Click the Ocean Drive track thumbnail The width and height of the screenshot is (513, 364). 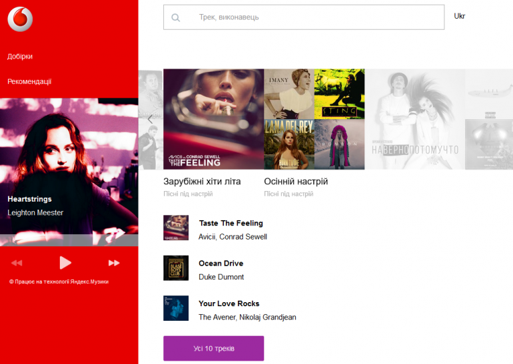(176, 268)
